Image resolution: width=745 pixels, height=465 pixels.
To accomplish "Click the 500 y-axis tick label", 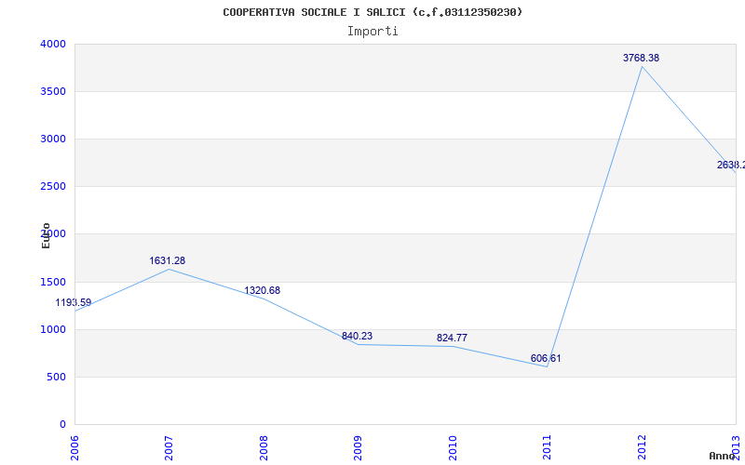I will click(x=56, y=378).
